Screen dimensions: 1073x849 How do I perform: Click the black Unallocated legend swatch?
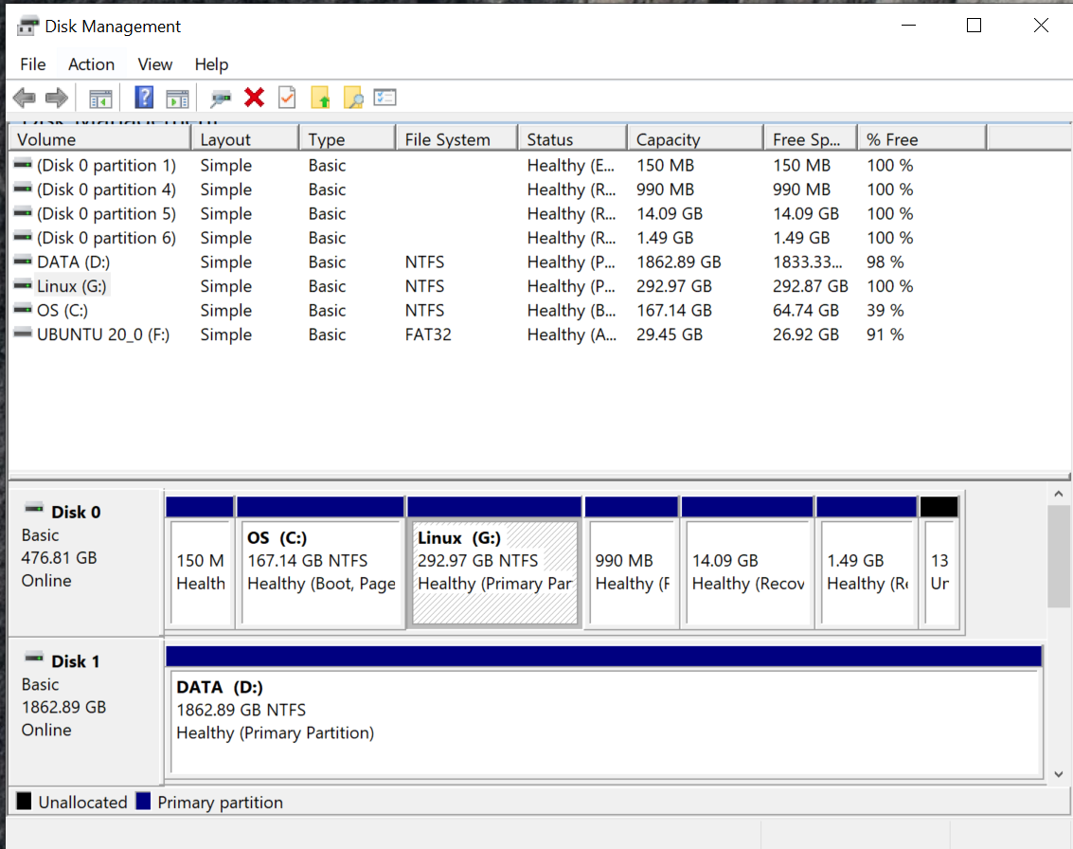[x=24, y=801]
